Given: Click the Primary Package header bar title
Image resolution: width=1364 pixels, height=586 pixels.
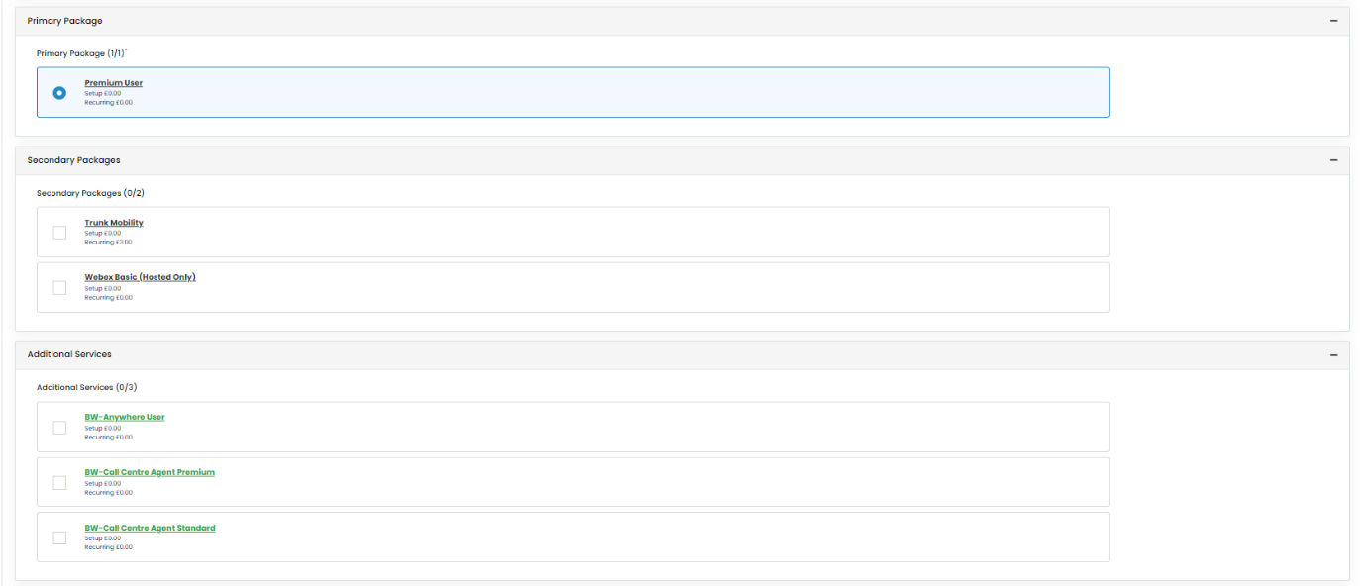Looking at the screenshot, I should pos(64,21).
